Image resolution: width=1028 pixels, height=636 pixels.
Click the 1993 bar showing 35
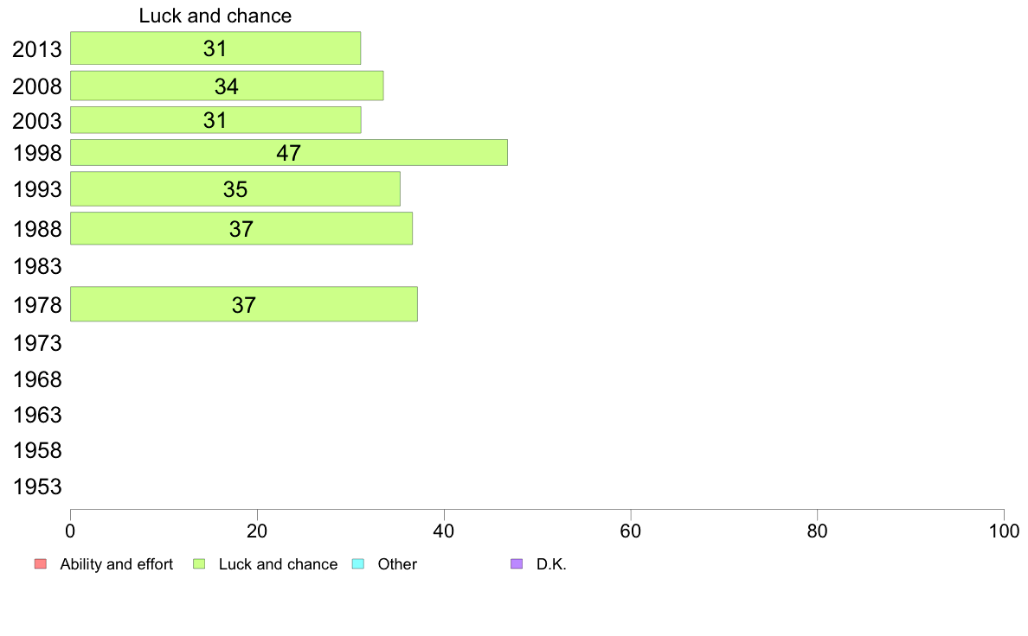click(235, 189)
